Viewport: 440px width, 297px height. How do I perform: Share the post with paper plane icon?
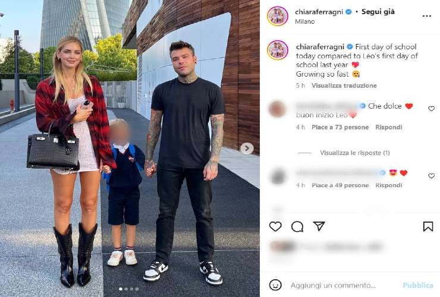[x=319, y=226]
